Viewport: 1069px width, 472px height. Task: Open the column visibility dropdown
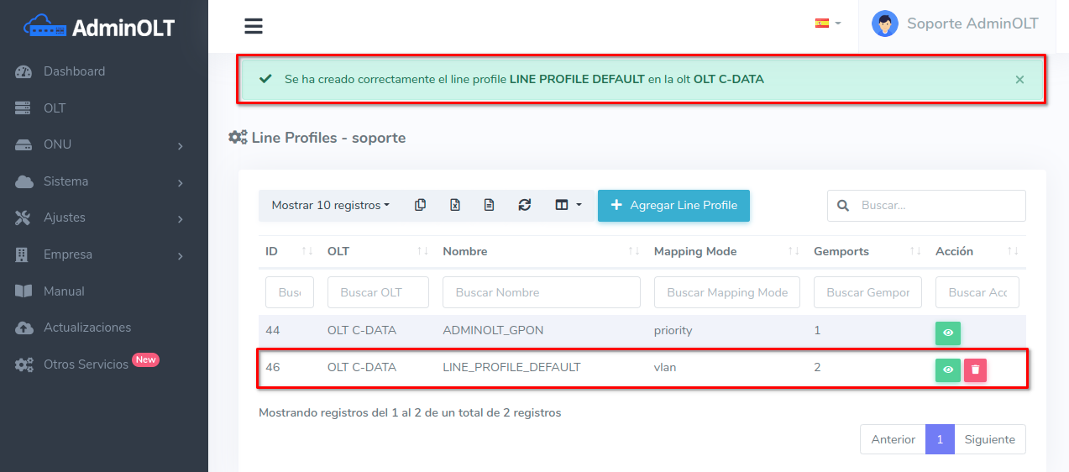[x=569, y=205]
